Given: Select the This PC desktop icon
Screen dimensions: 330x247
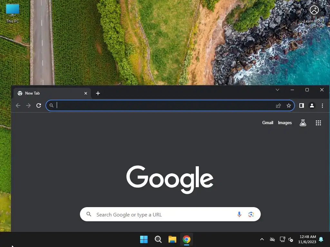Looking at the screenshot, I should [13, 14].
